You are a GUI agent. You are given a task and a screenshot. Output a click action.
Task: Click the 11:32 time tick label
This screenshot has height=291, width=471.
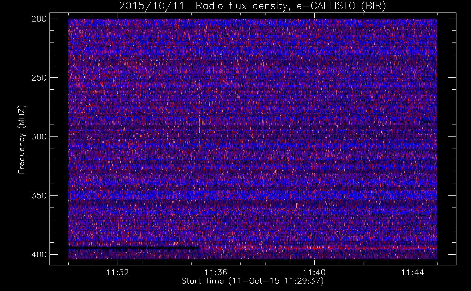(118, 273)
